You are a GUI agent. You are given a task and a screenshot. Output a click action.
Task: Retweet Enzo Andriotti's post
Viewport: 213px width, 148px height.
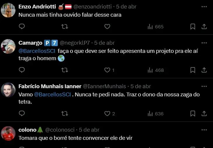(64, 27)
